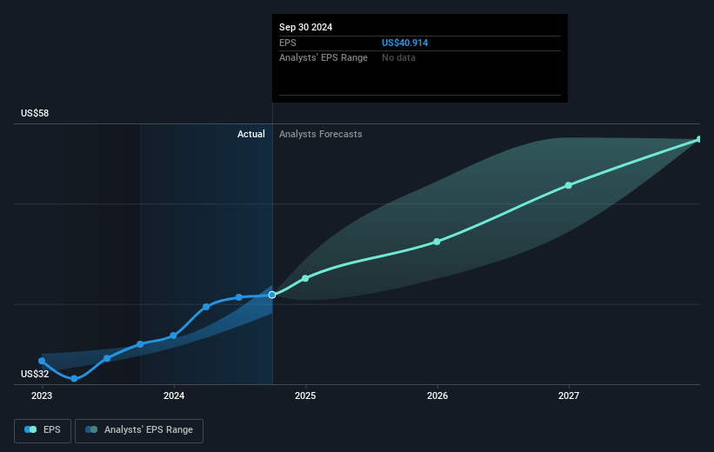714x452 pixels.
Task: Click the first EPS point at 2023
Action: [x=42, y=361]
